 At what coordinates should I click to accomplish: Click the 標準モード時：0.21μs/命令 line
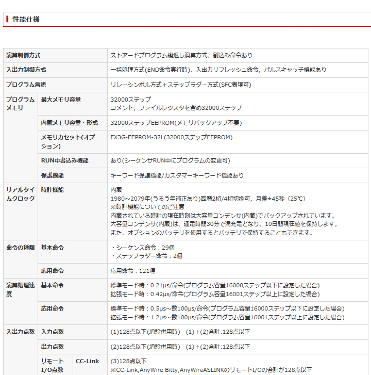click(x=215, y=285)
